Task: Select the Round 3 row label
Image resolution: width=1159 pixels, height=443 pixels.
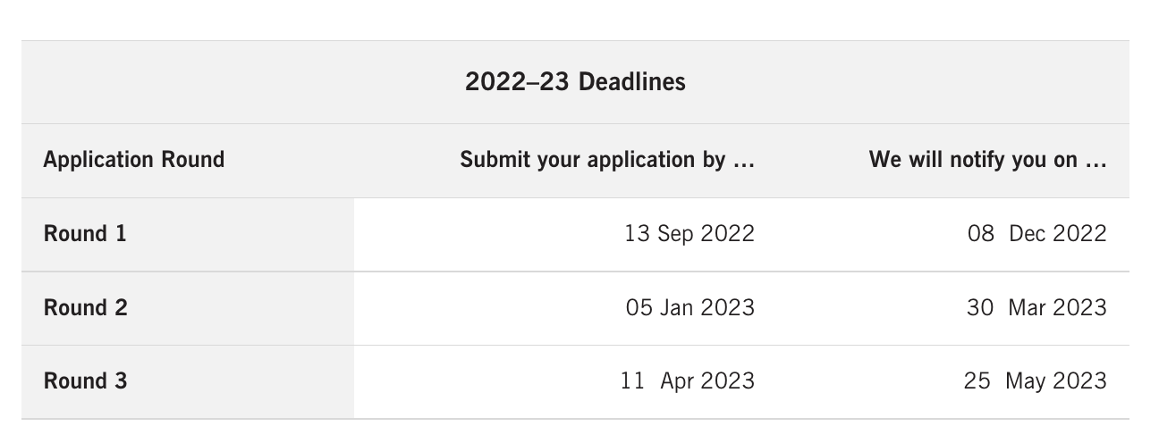Action: click(x=85, y=381)
